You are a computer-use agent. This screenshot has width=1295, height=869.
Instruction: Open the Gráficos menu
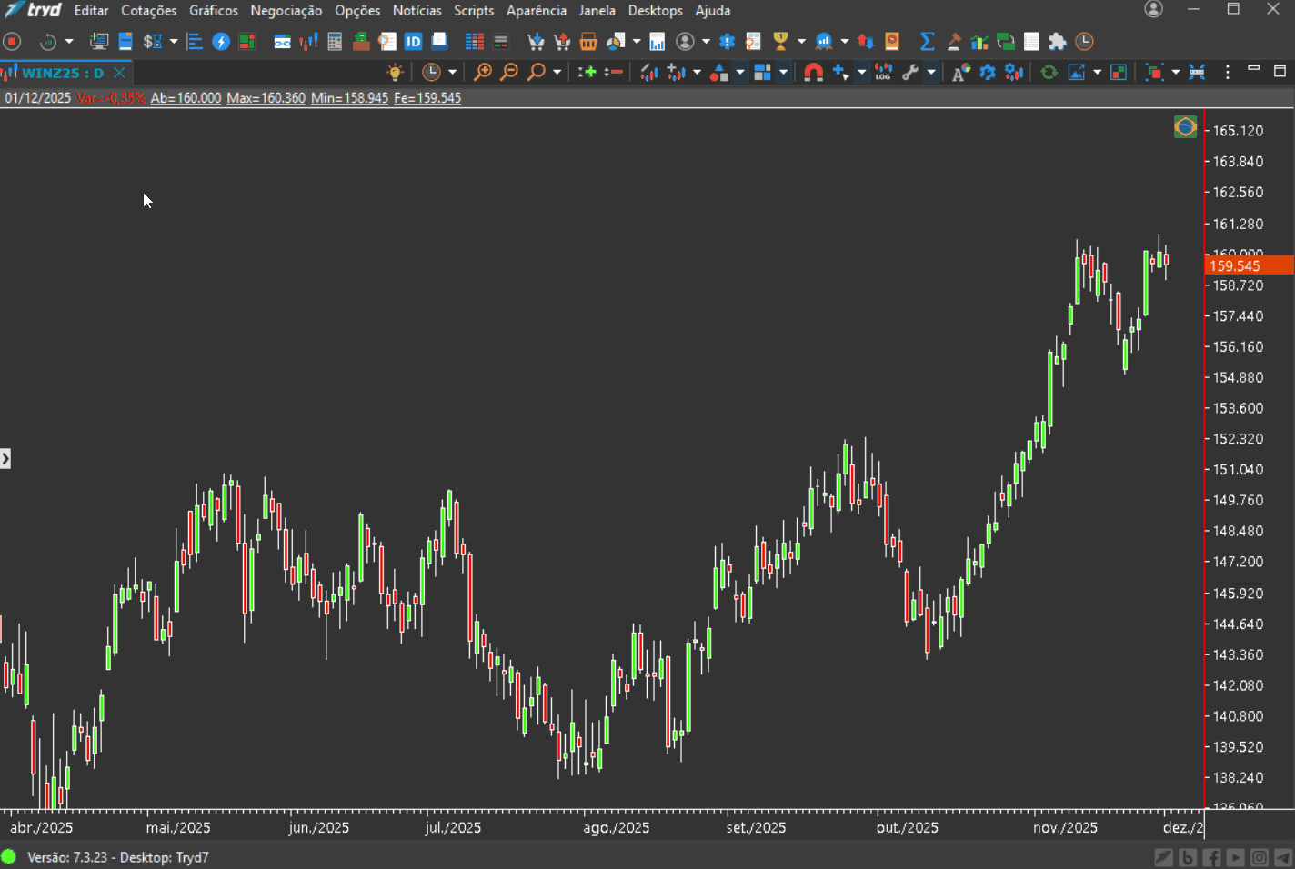(214, 11)
